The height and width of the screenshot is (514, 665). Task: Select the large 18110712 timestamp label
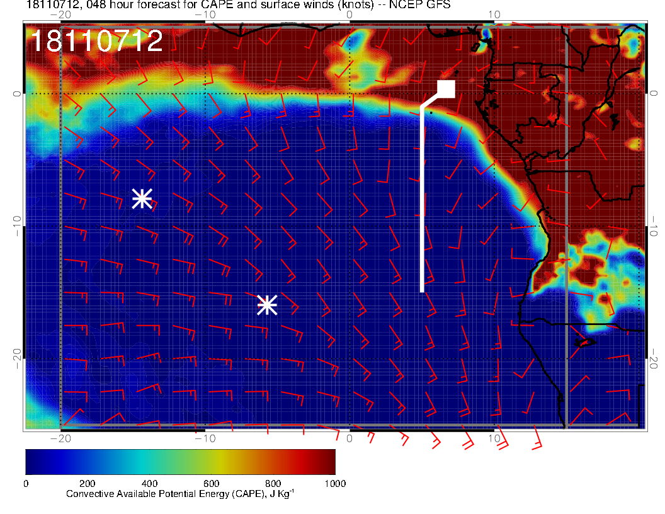click(x=97, y=42)
